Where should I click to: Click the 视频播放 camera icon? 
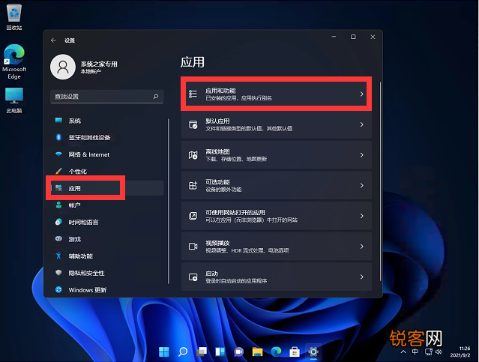point(193,247)
